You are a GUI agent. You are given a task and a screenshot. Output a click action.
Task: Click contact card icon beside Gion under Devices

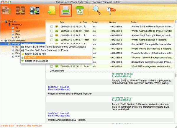tap(13, 31)
